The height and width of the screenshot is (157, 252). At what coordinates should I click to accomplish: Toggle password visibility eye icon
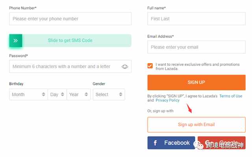point(125,67)
